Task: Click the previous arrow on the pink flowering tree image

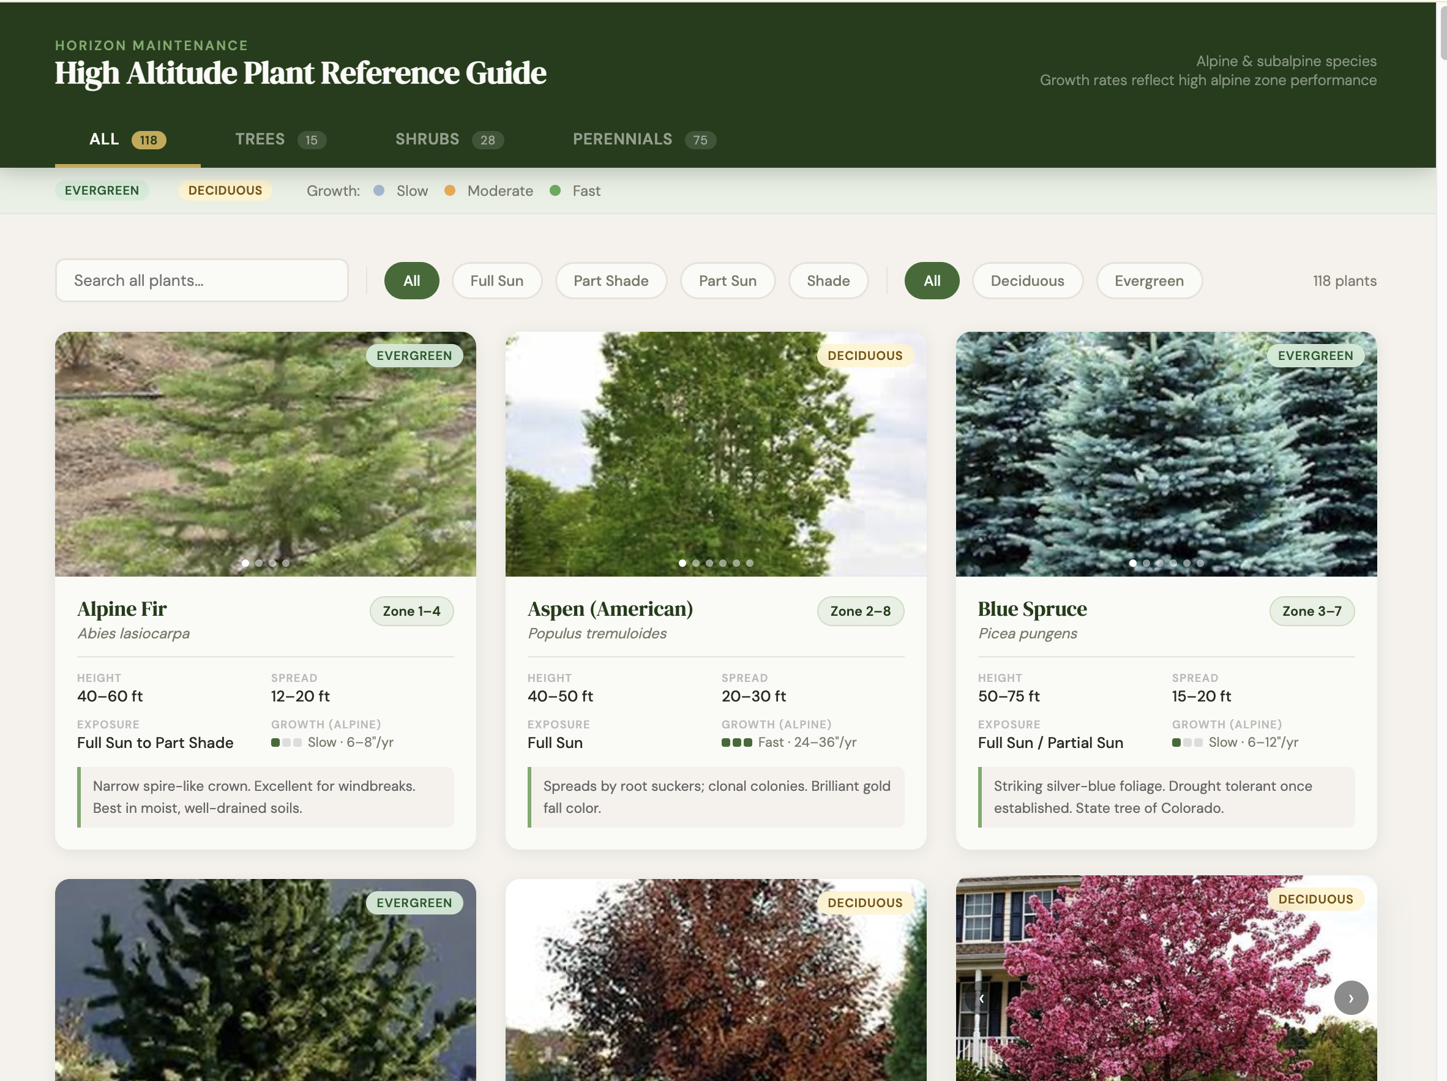Action: [x=981, y=998]
